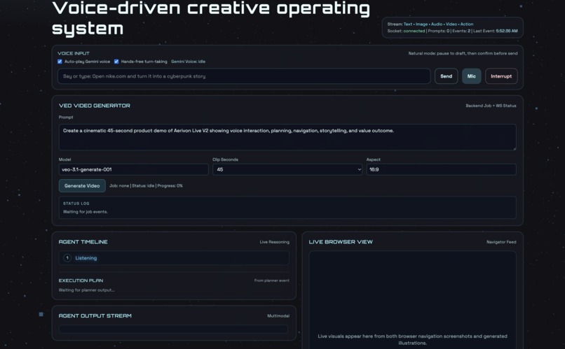Click the "Backend Job + WS Status" label

[x=491, y=106]
